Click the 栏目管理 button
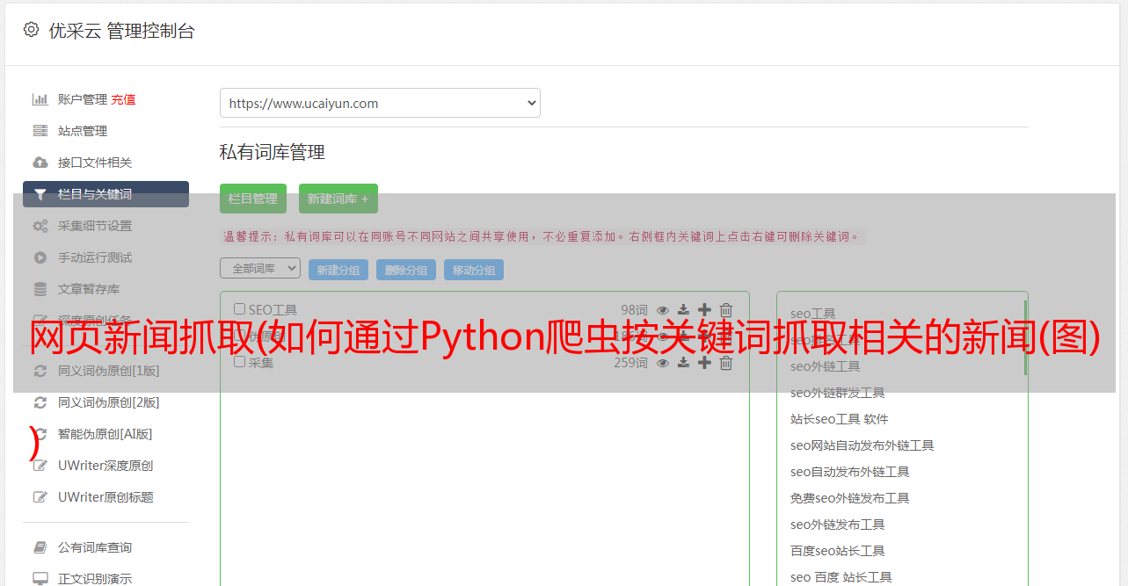Screen dimensions: 1128x586 [253, 199]
